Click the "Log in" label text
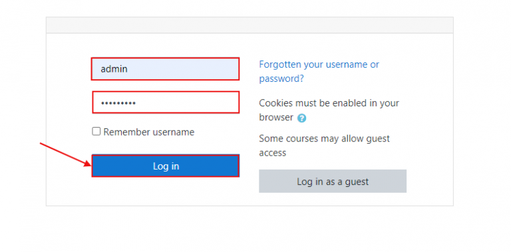 (x=166, y=166)
